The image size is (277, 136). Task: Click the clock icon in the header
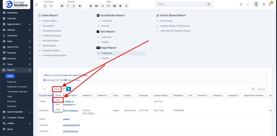pos(263,4)
